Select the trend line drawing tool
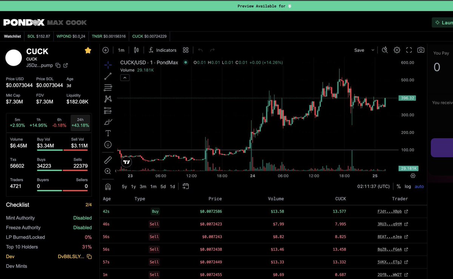The height and width of the screenshot is (279, 453). click(x=108, y=76)
